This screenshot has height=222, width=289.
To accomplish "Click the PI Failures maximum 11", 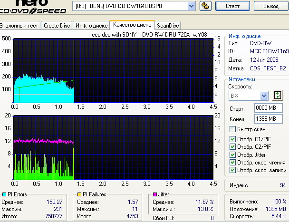I will click(x=135, y=209).
